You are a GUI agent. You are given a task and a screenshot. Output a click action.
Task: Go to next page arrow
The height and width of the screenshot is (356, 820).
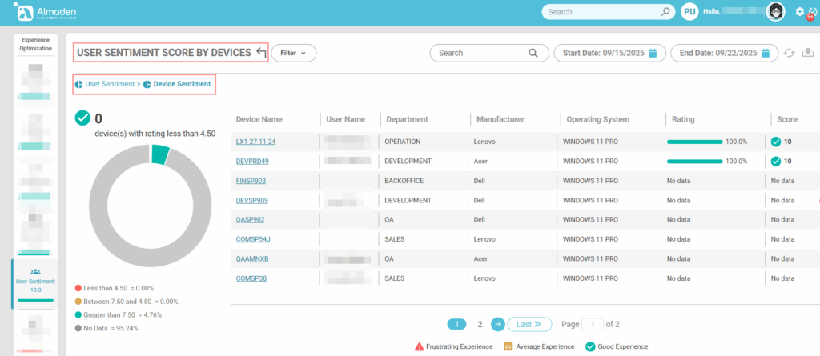(497, 324)
